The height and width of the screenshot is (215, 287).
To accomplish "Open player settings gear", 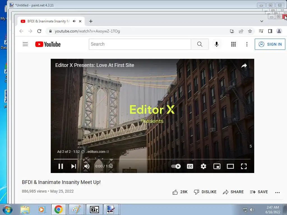I will pyautogui.click(x=203, y=166).
